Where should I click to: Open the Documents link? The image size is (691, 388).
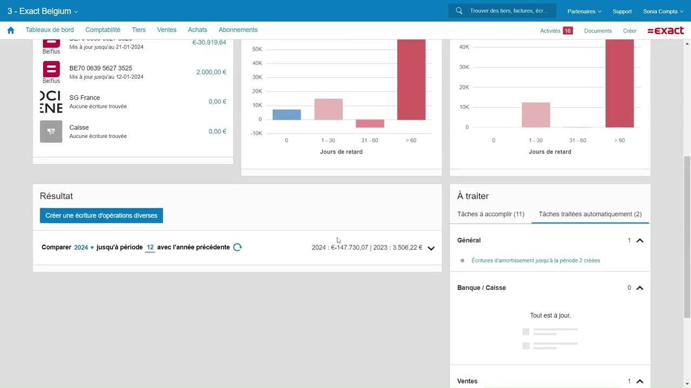tap(598, 31)
